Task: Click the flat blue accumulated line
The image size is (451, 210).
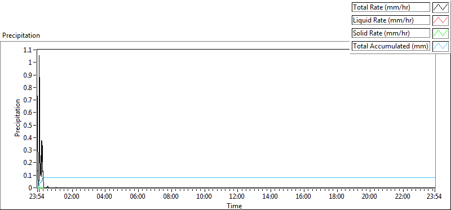Action: 238,177
